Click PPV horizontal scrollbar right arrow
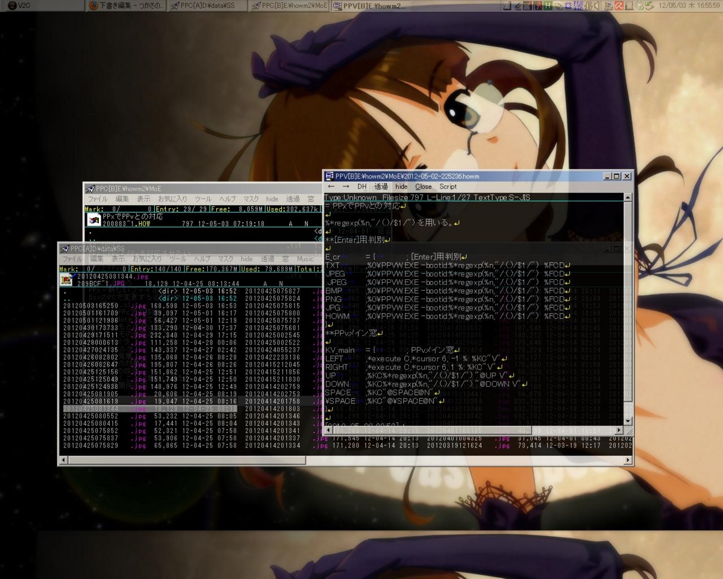 coord(619,429)
